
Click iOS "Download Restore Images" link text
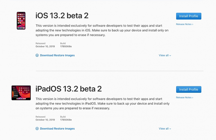(57, 55)
